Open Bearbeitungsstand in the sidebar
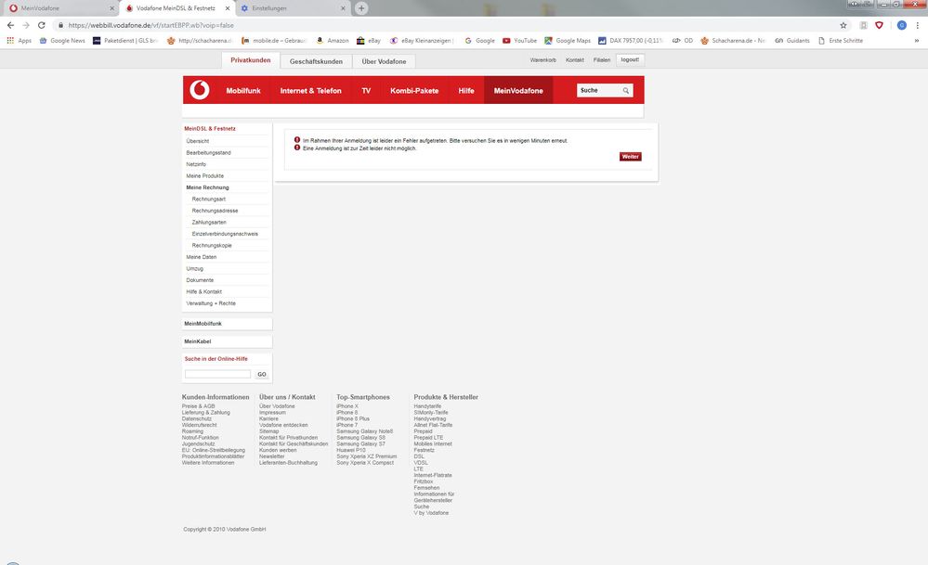Image resolution: width=928 pixels, height=565 pixels. [208, 152]
